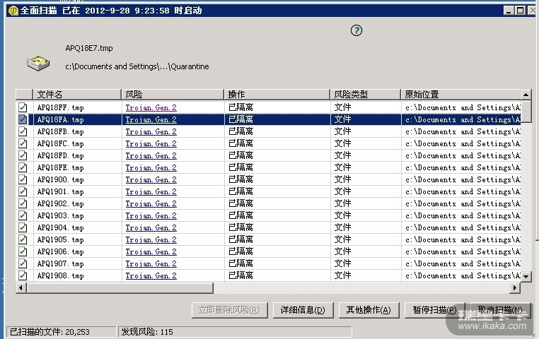Sort by 风险 column header
The image size is (539, 339).
(x=173, y=95)
